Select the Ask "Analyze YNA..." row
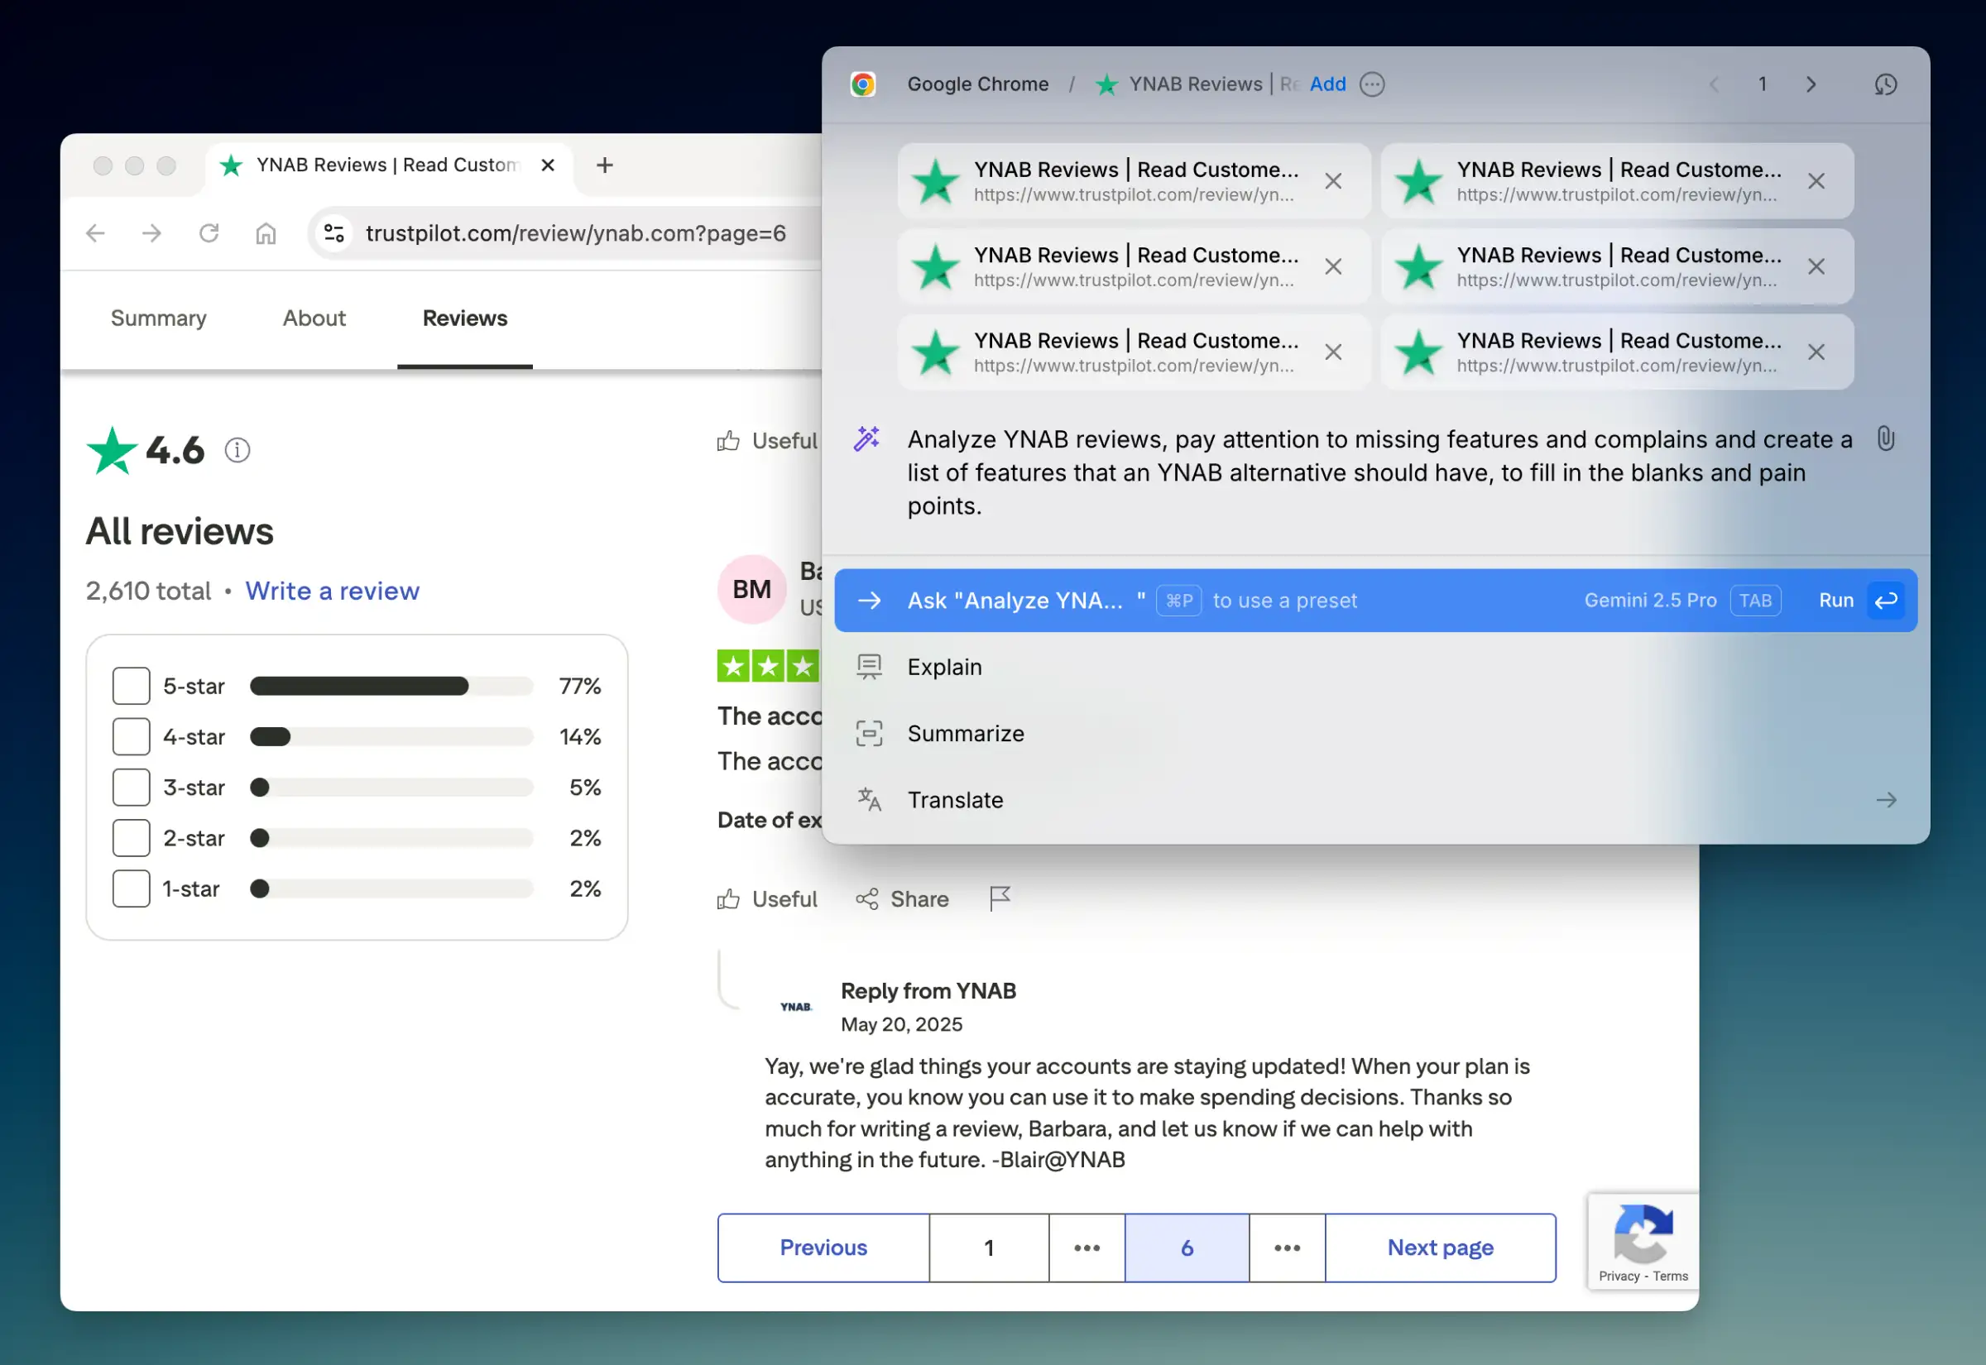 click(1374, 601)
